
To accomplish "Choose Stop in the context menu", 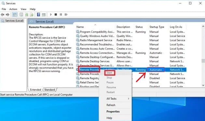I will 109,78.
